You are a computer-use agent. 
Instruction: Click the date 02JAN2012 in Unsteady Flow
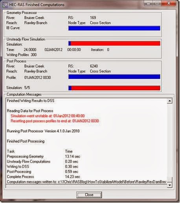pos(53,50)
